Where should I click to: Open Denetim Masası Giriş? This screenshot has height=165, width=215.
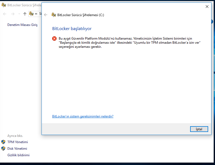point(22,25)
